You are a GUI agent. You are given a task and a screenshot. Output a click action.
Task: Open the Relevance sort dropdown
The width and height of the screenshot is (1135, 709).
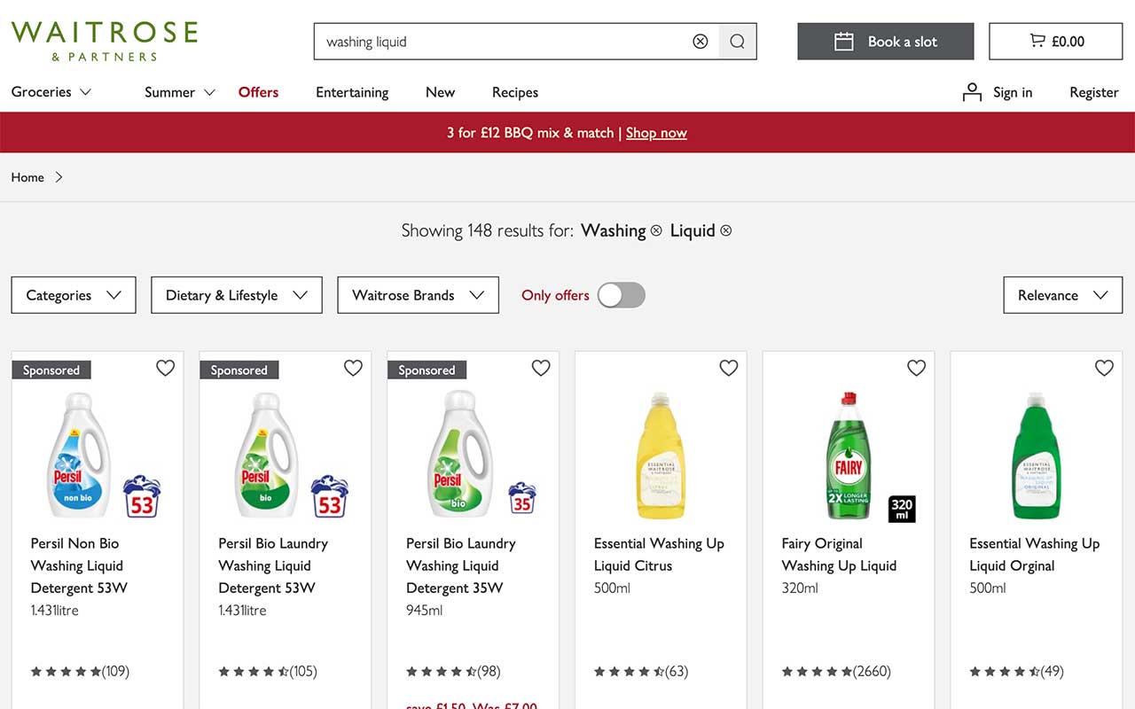click(1062, 295)
